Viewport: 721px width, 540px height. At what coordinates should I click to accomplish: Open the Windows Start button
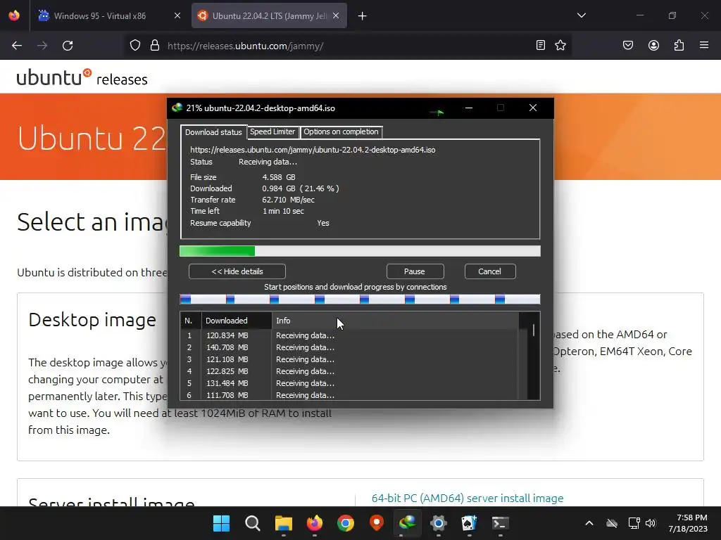point(221,523)
